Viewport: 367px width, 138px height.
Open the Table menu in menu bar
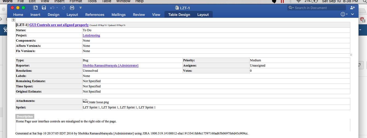click(x=107, y=1)
